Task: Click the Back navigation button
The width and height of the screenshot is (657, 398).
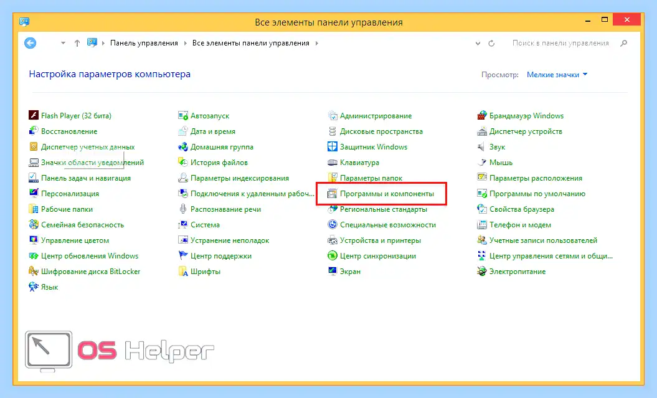Action: [x=30, y=43]
